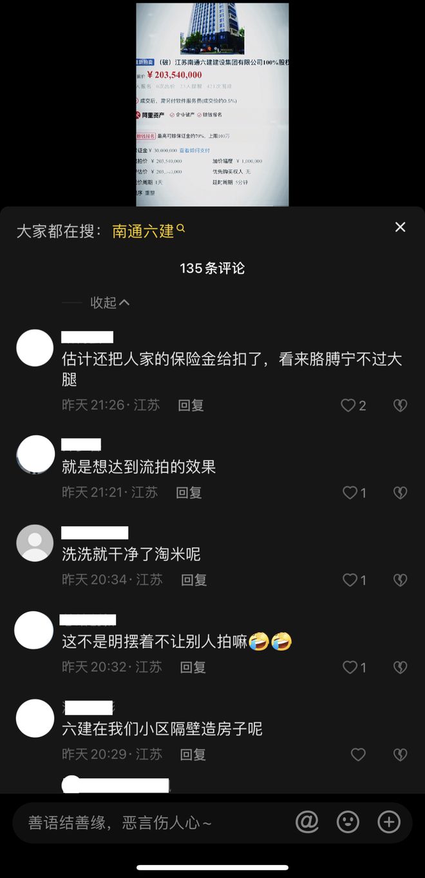This screenshot has width=425, height=878.
Task: Dislike the 六建在我们小区 comment
Action: point(400,754)
